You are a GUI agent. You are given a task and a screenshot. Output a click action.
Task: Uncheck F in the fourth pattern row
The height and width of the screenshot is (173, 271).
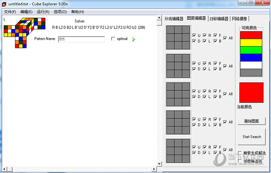click(x=215, y=119)
